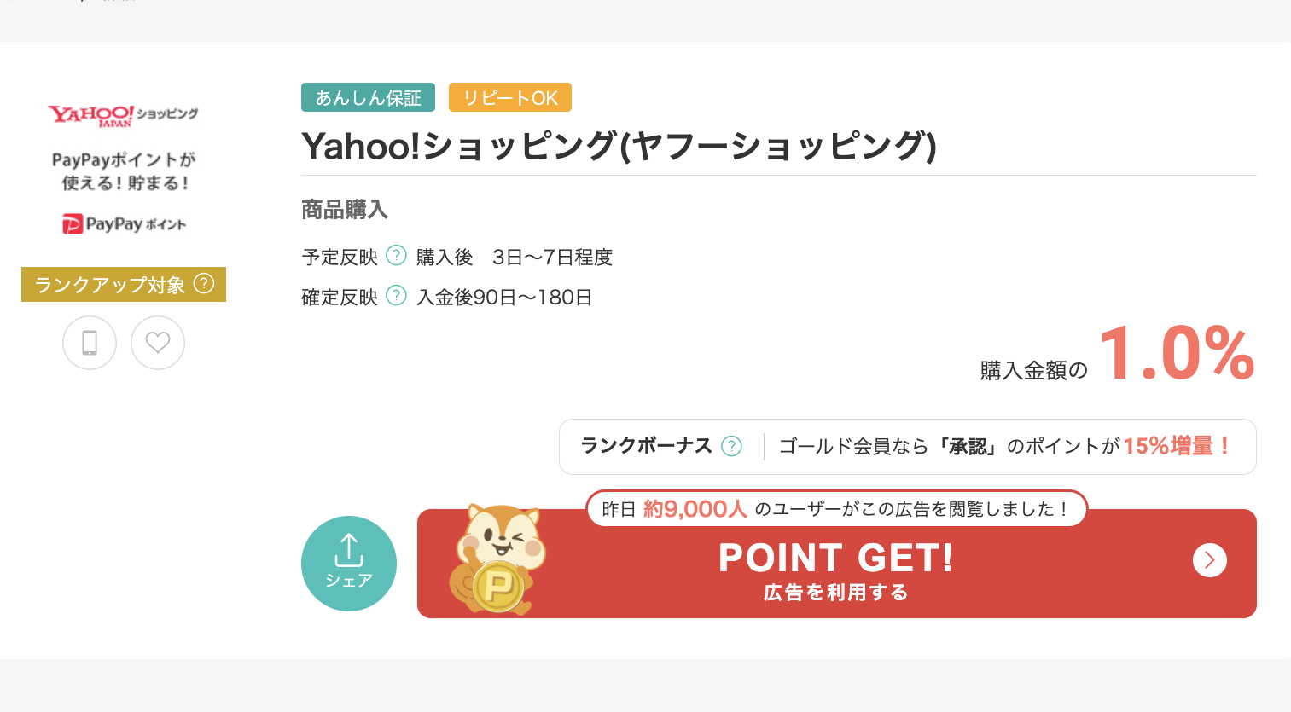
Task: Click the 1.0% reward rate text
Action: (x=1177, y=353)
